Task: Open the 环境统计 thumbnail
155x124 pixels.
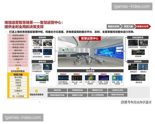Action: coord(117,78)
